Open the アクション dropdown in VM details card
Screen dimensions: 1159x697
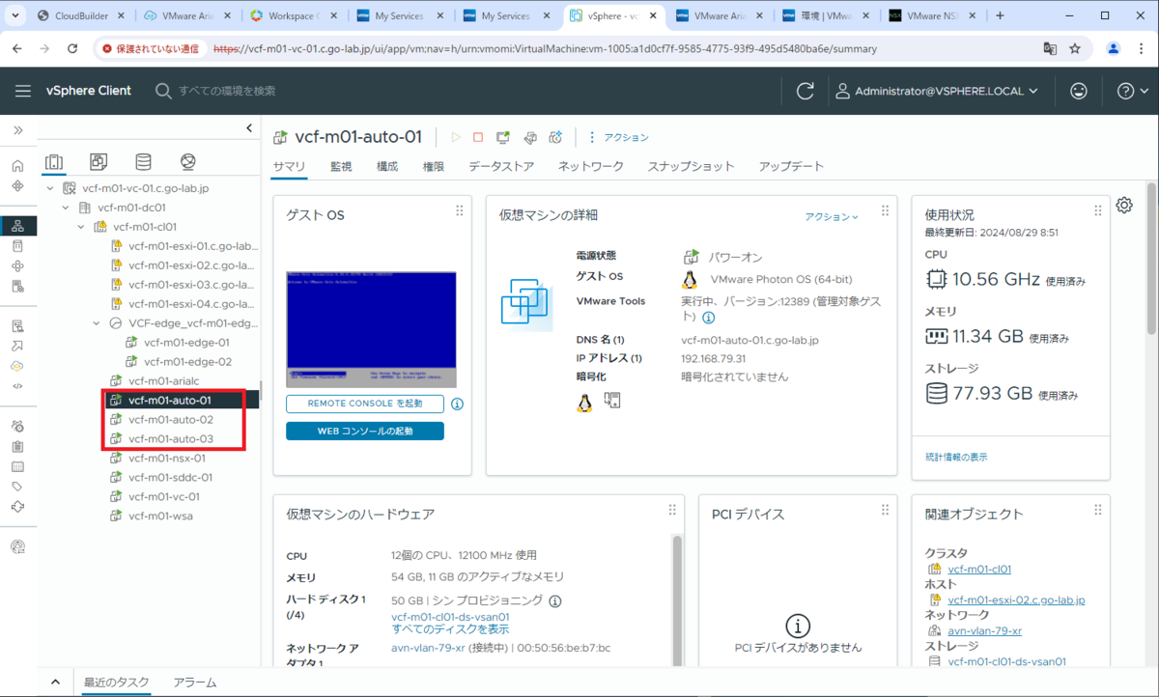click(x=832, y=217)
